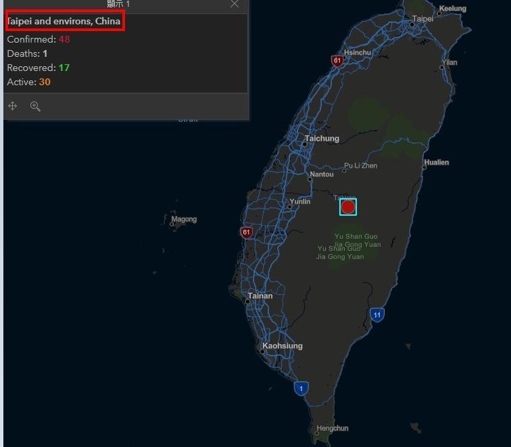This screenshot has width=511, height=447.
Task: Click the Yilan label on the map
Action: 449,62
